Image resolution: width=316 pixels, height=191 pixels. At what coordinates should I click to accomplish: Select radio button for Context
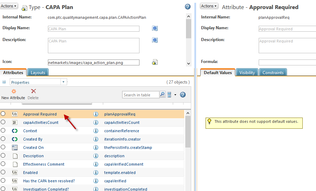[x=3, y=130]
